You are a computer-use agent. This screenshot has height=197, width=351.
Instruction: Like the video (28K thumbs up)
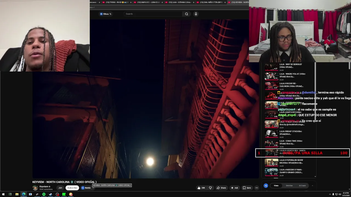201,188
